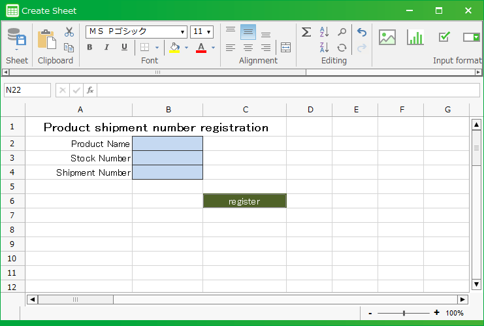
Task: Click the insert image icon
Action: pyautogui.click(x=387, y=37)
